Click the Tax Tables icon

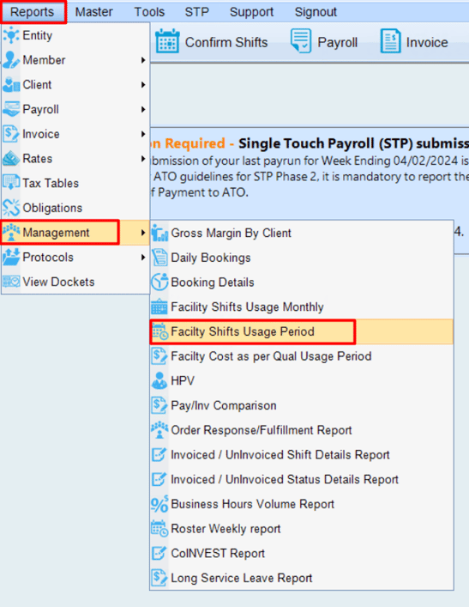pos(11,183)
